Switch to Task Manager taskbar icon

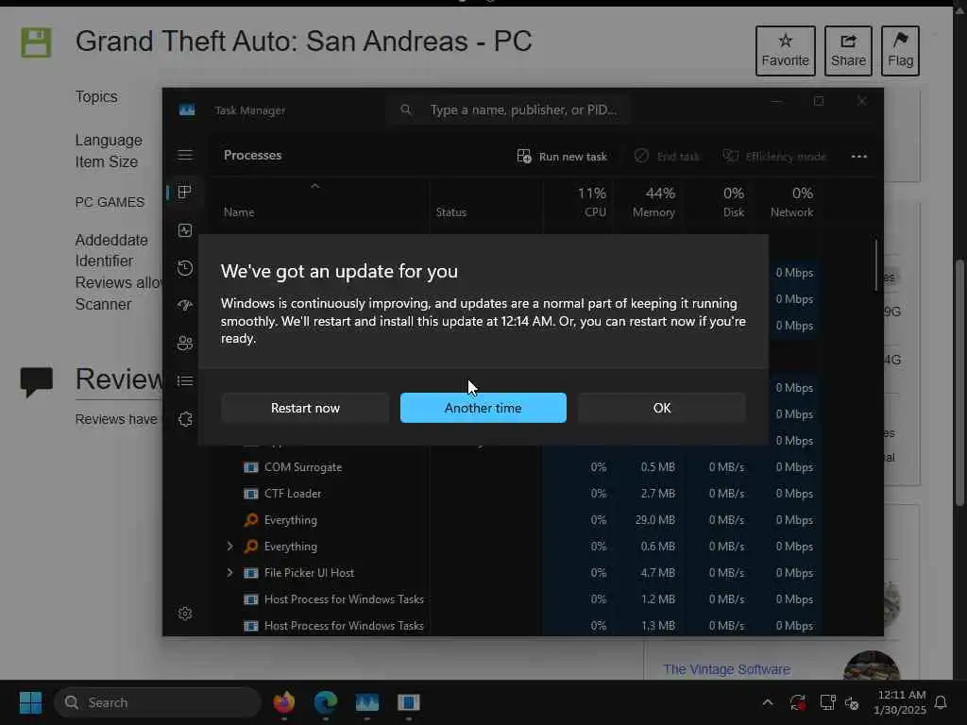coord(367,702)
